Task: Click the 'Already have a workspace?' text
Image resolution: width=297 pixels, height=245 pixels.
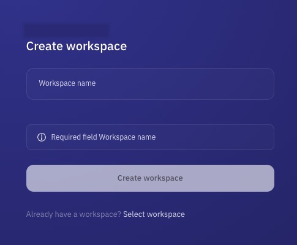Action: point(73,214)
